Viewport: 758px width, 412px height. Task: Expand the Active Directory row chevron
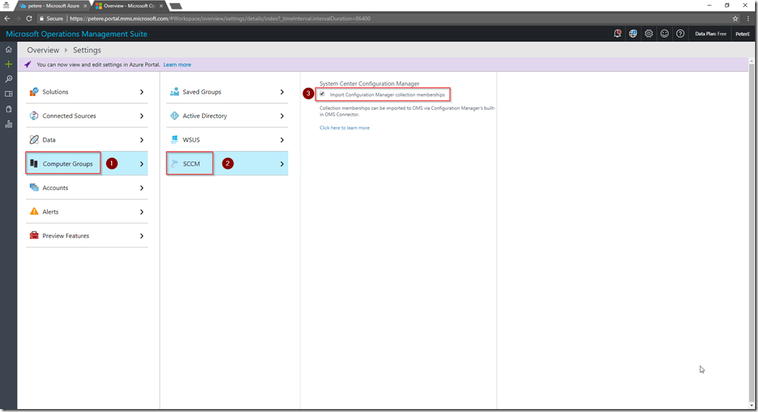pos(282,116)
